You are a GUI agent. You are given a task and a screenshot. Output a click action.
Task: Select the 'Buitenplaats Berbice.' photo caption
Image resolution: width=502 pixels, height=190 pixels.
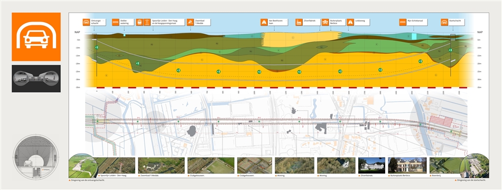click(x=401, y=176)
